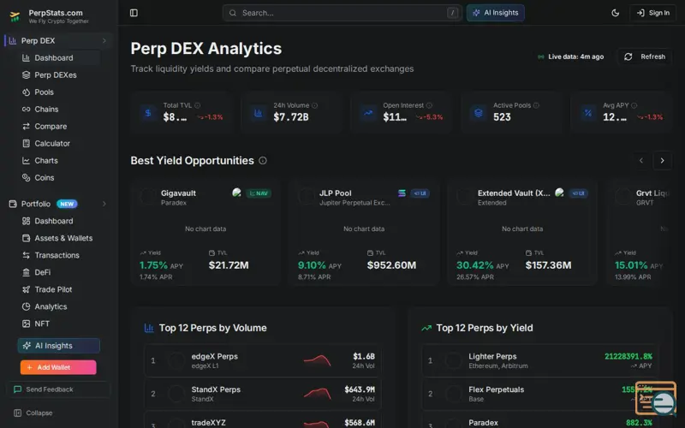The height and width of the screenshot is (428, 685).
Task: Click the 24h Volume bar chart icon
Action: [259, 113]
